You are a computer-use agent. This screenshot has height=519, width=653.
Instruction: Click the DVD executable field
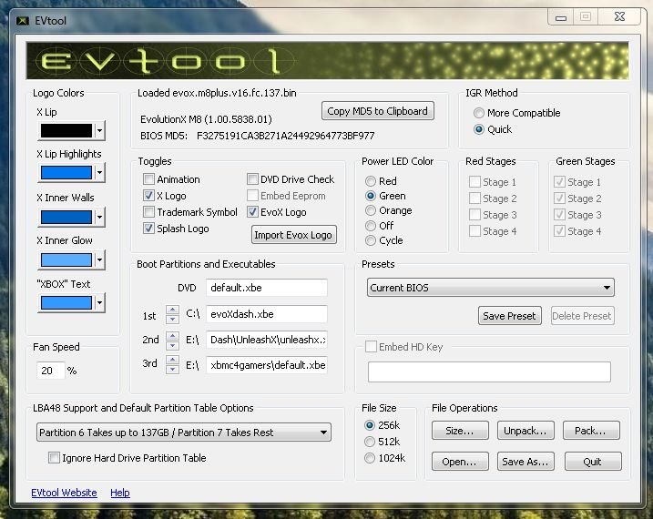pyautogui.click(x=267, y=288)
